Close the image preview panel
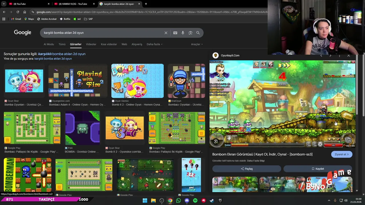Screen dimensions: 365x205 tap(348, 56)
